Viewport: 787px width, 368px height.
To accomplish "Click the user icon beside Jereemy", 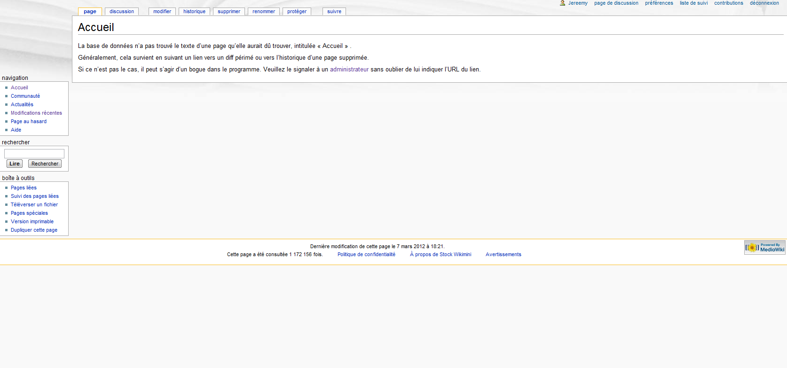I will coord(562,3).
